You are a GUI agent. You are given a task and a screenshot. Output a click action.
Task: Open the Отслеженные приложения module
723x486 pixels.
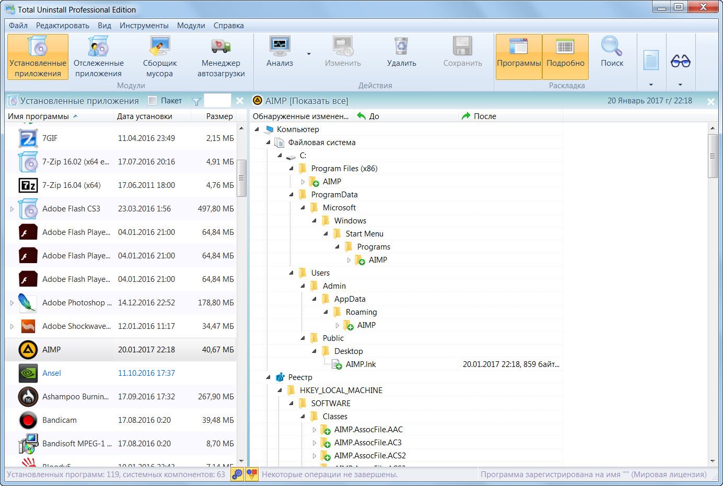click(98, 57)
